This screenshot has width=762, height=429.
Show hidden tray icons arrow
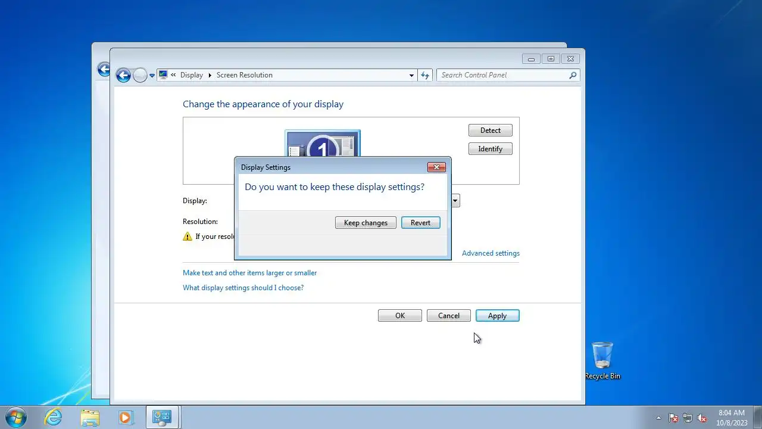(x=658, y=418)
